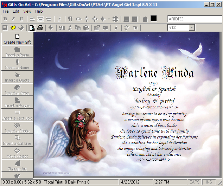Viewport: 223px width, 186px height.
Task: Click the camera photo icon in toolbar
Action: [105, 28]
